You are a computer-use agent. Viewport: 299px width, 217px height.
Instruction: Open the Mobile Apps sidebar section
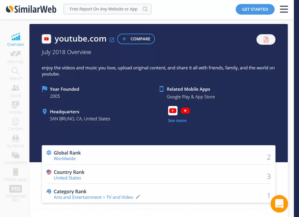tap(15, 175)
